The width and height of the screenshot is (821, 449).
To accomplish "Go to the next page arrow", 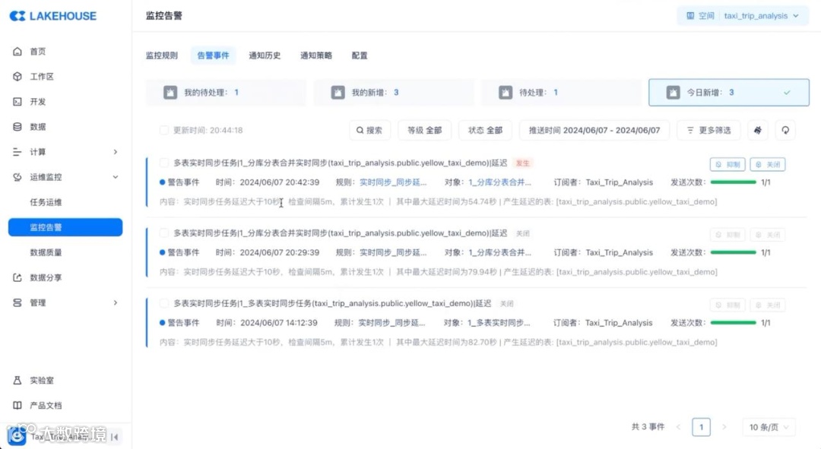I will click(x=724, y=427).
